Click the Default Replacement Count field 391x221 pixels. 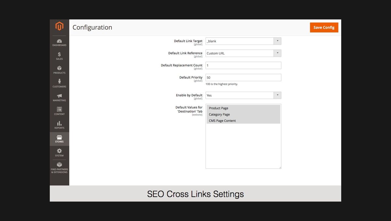coord(243,66)
